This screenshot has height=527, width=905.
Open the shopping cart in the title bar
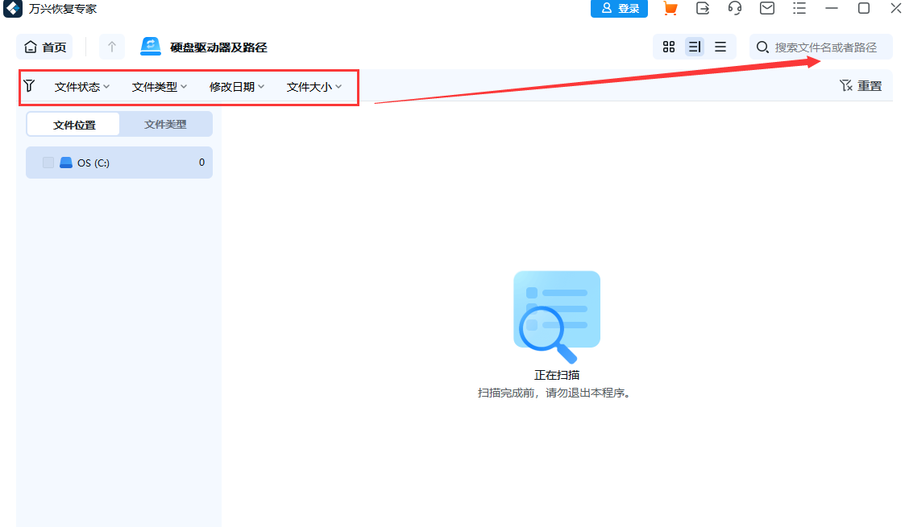[670, 9]
